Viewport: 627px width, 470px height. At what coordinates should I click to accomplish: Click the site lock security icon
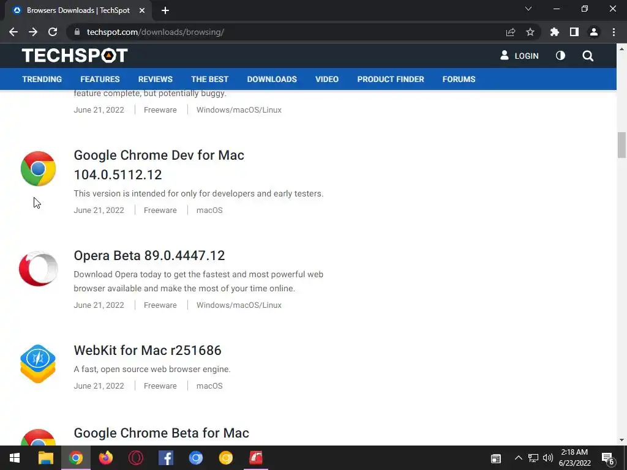point(77,32)
